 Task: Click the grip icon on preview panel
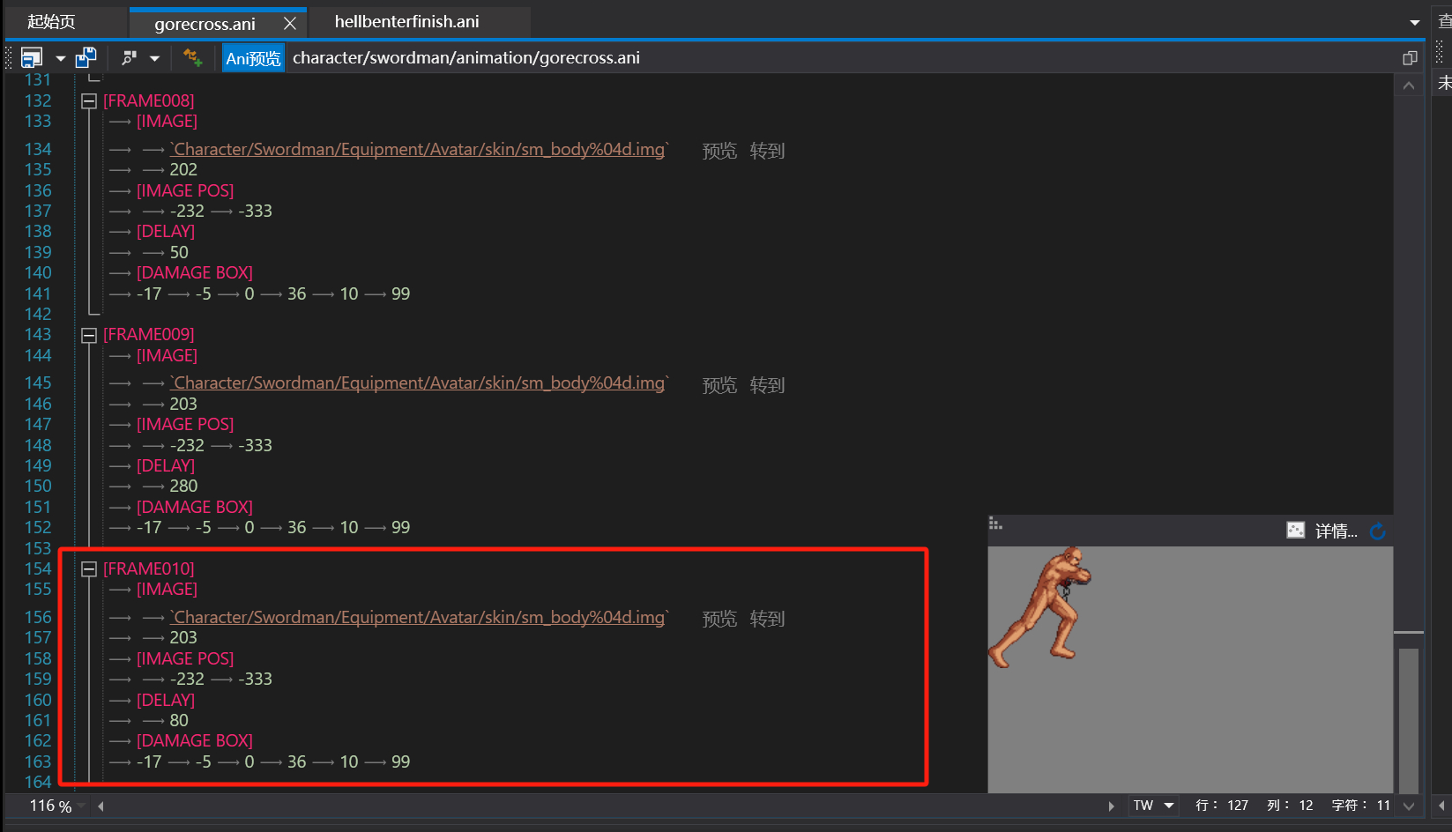tap(995, 524)
